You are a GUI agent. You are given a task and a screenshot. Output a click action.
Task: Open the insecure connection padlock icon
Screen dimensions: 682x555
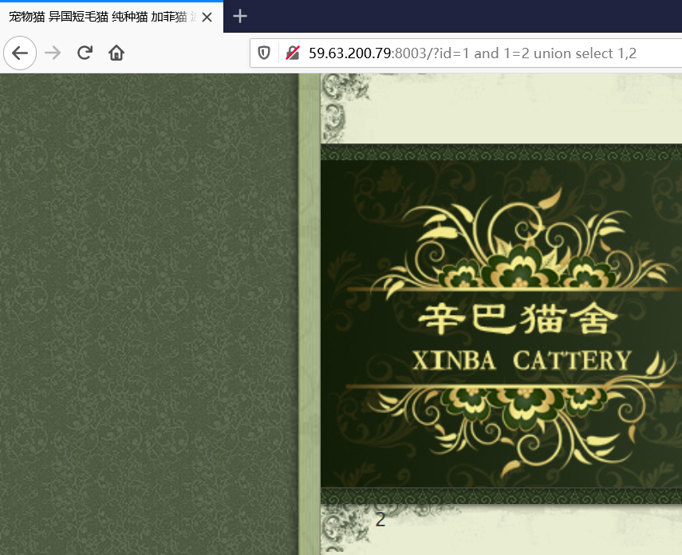[293, 53]
